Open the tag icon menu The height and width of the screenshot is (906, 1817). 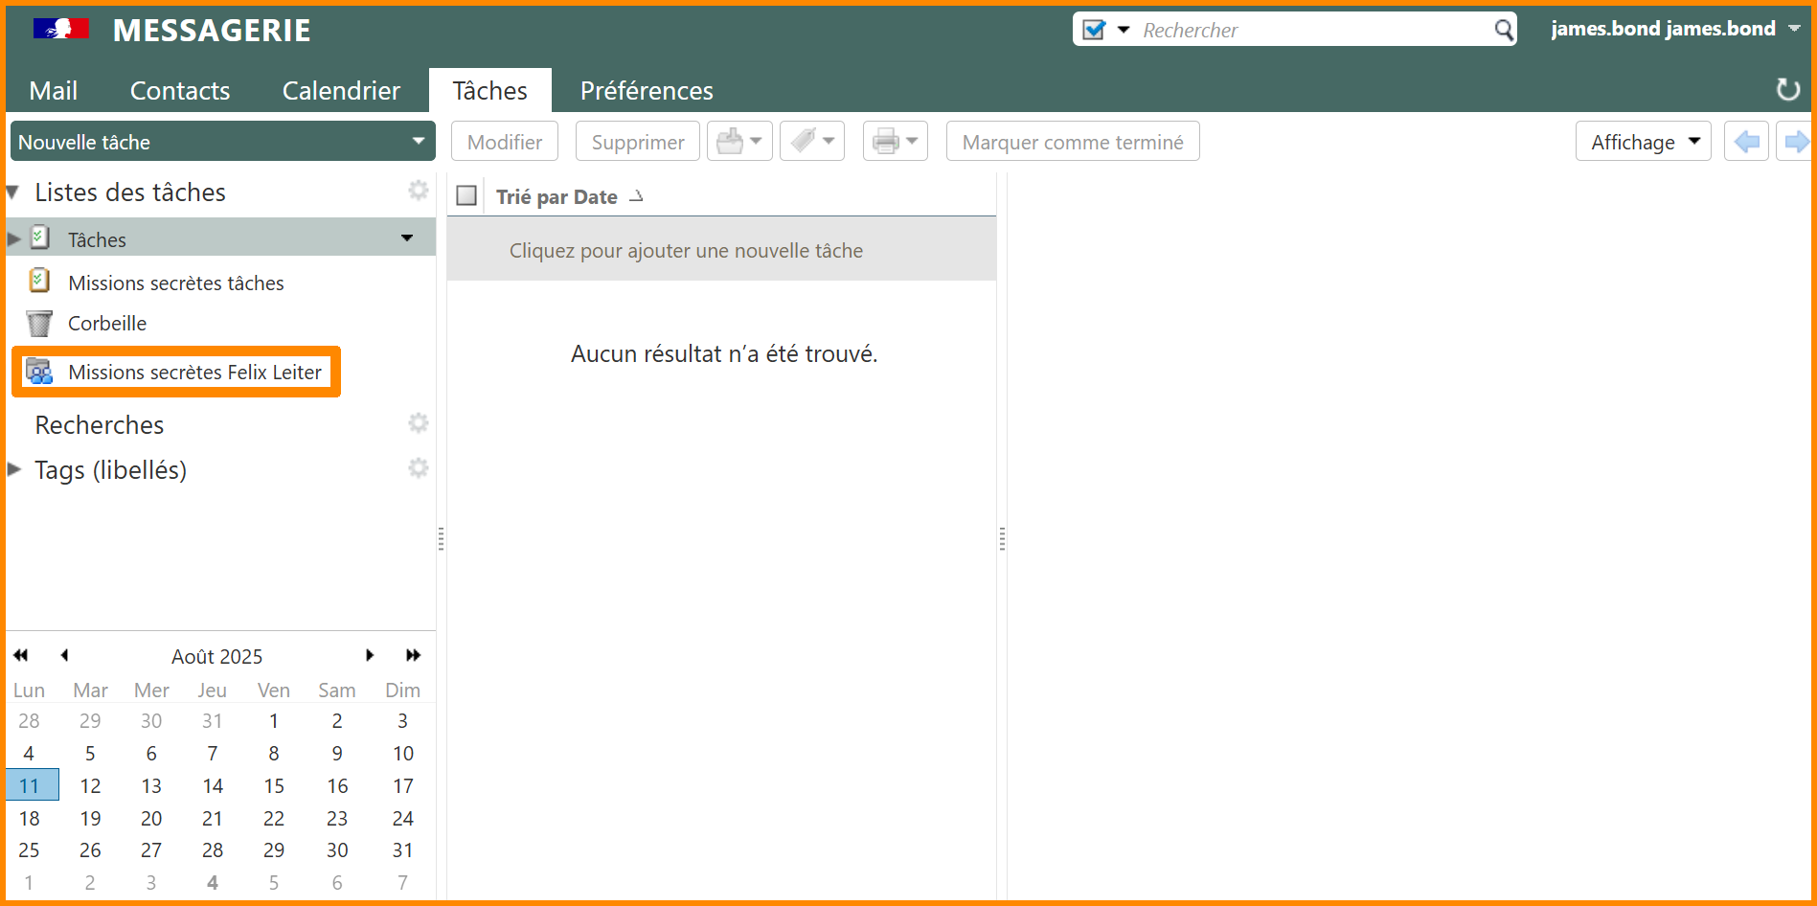coord(811,142)
